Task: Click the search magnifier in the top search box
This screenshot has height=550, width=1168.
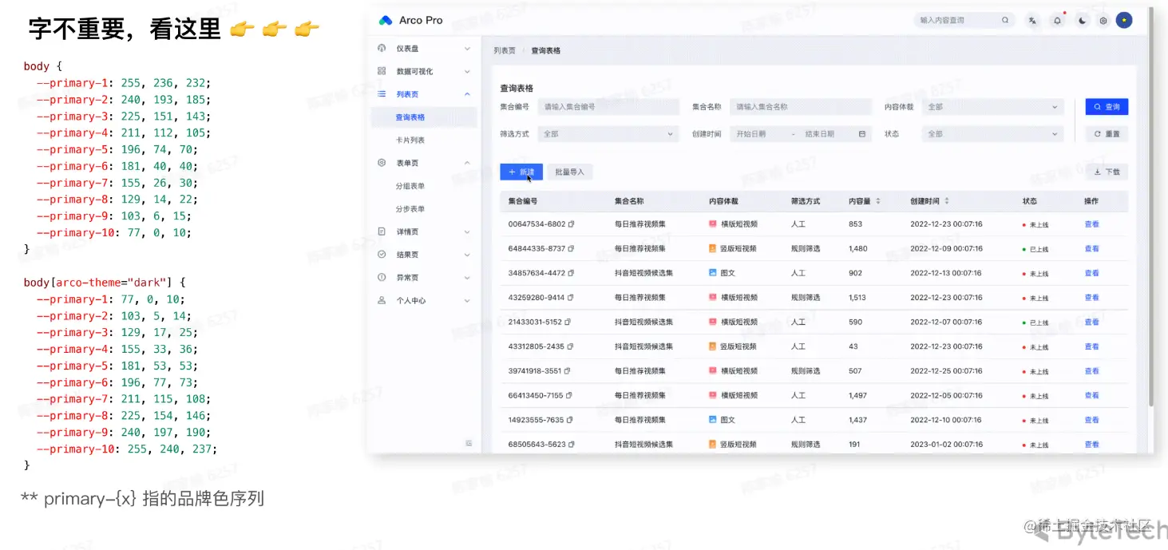Action: coord(1005,20)
